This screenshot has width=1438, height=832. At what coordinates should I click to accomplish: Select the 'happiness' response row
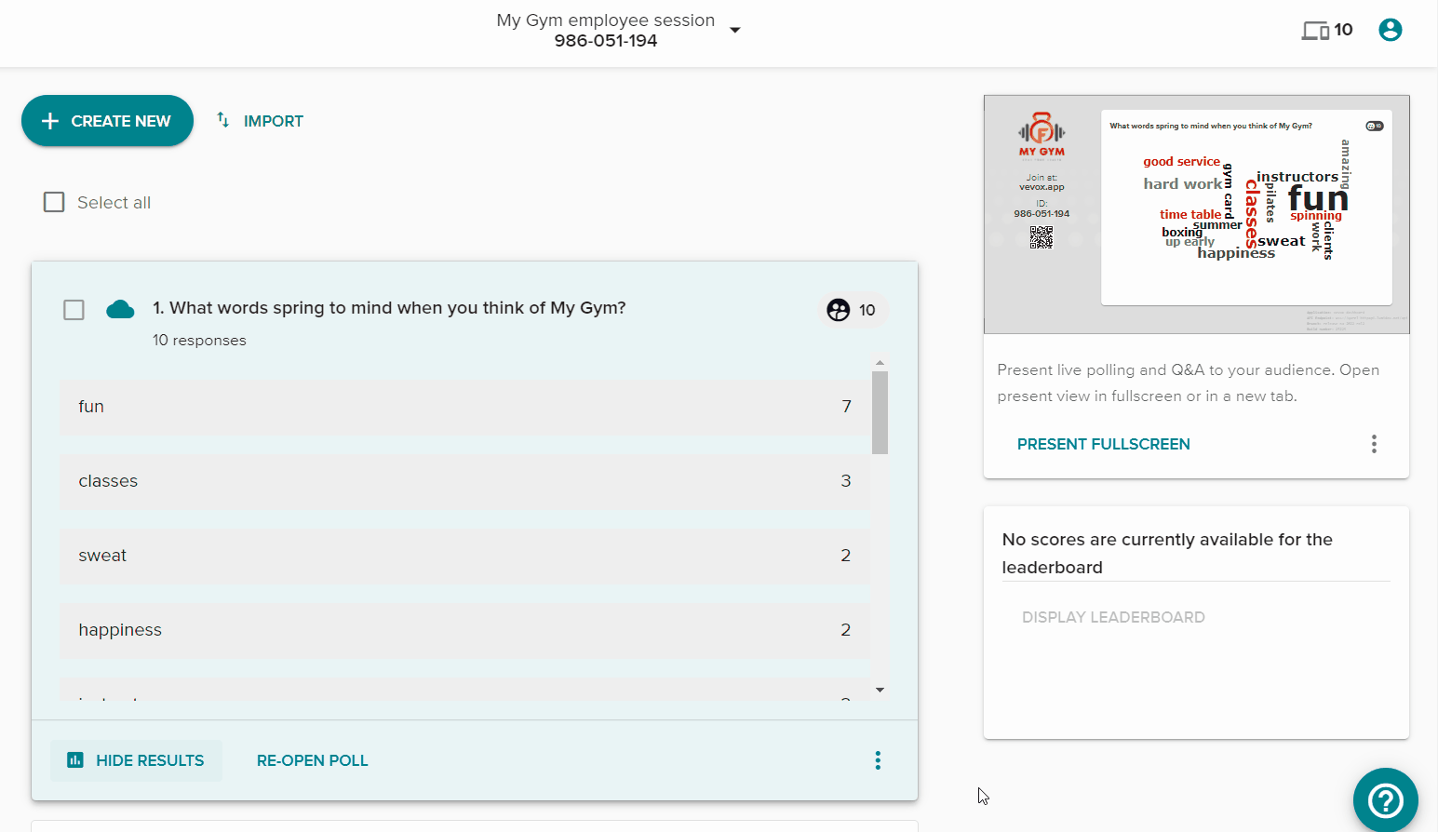(464, 630)
